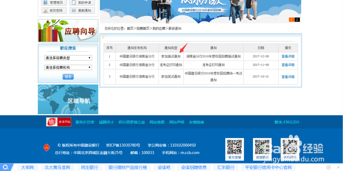The width and height of the screenshot is (343, 171).
Task: Switch to banner slide 2
Action: (297, 19)
